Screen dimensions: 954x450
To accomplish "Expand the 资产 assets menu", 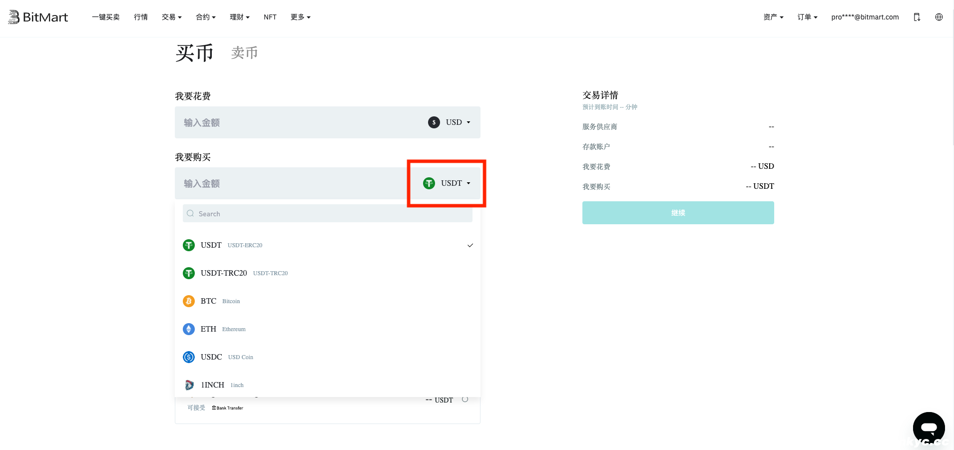I will (773, 17).
